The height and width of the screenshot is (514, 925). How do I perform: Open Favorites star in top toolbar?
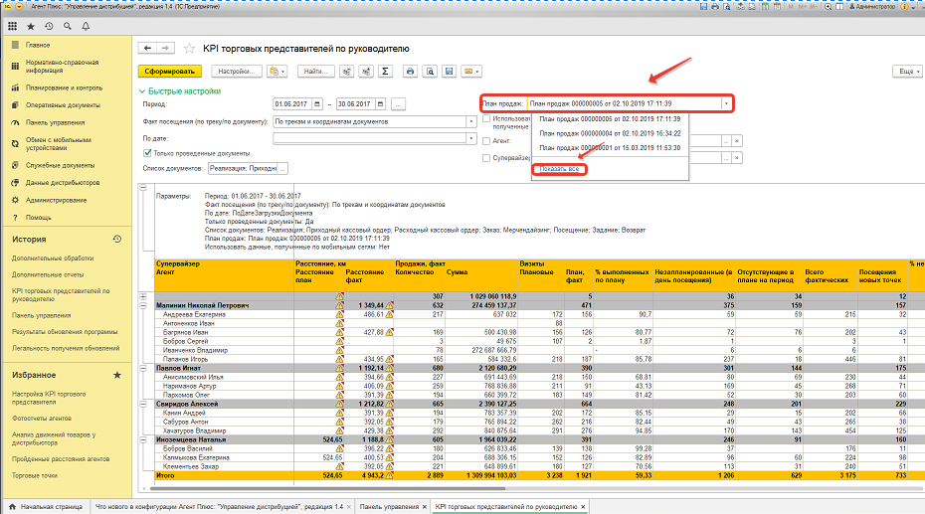pos(31,27)
